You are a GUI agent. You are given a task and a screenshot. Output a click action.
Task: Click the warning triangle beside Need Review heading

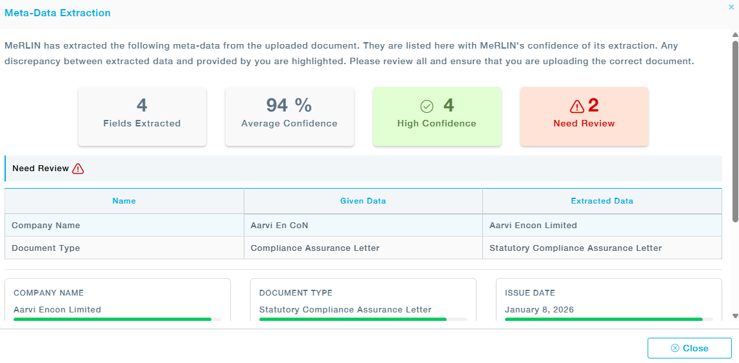point(78,169)
